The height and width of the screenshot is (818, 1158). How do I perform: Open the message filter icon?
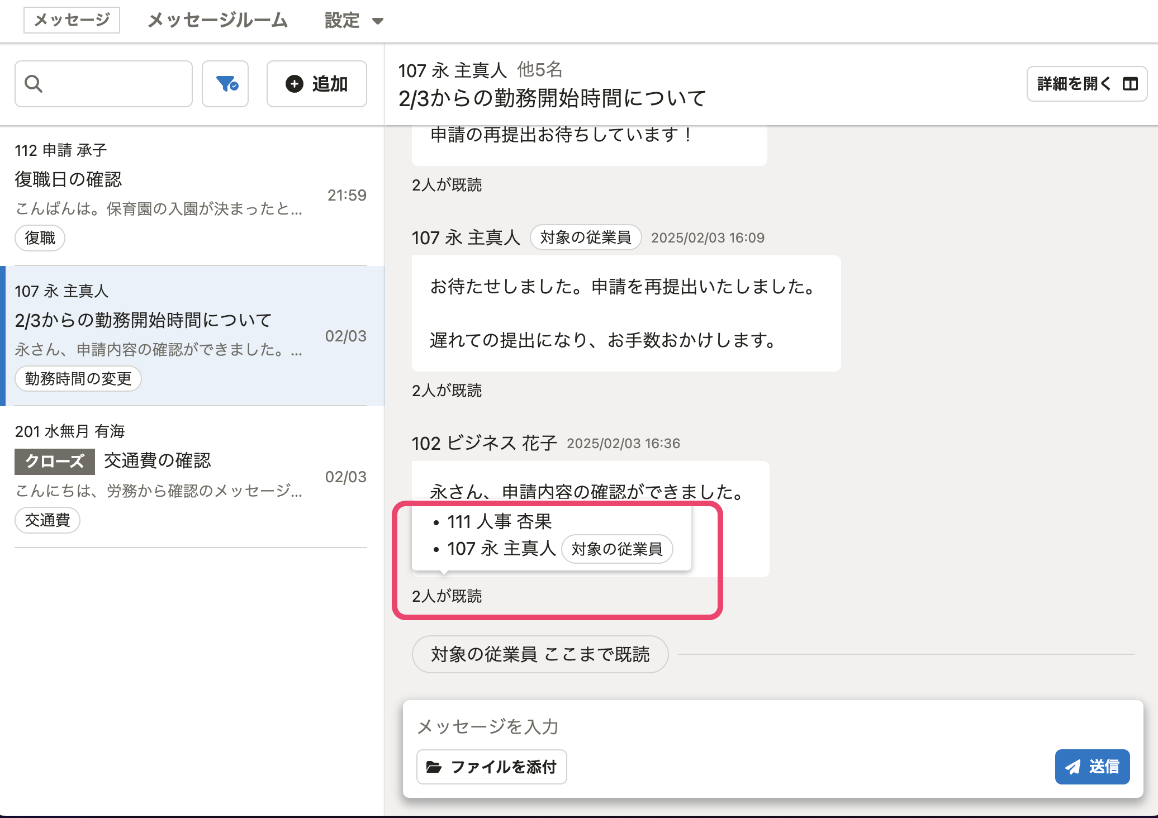click(x=226, y=84)
